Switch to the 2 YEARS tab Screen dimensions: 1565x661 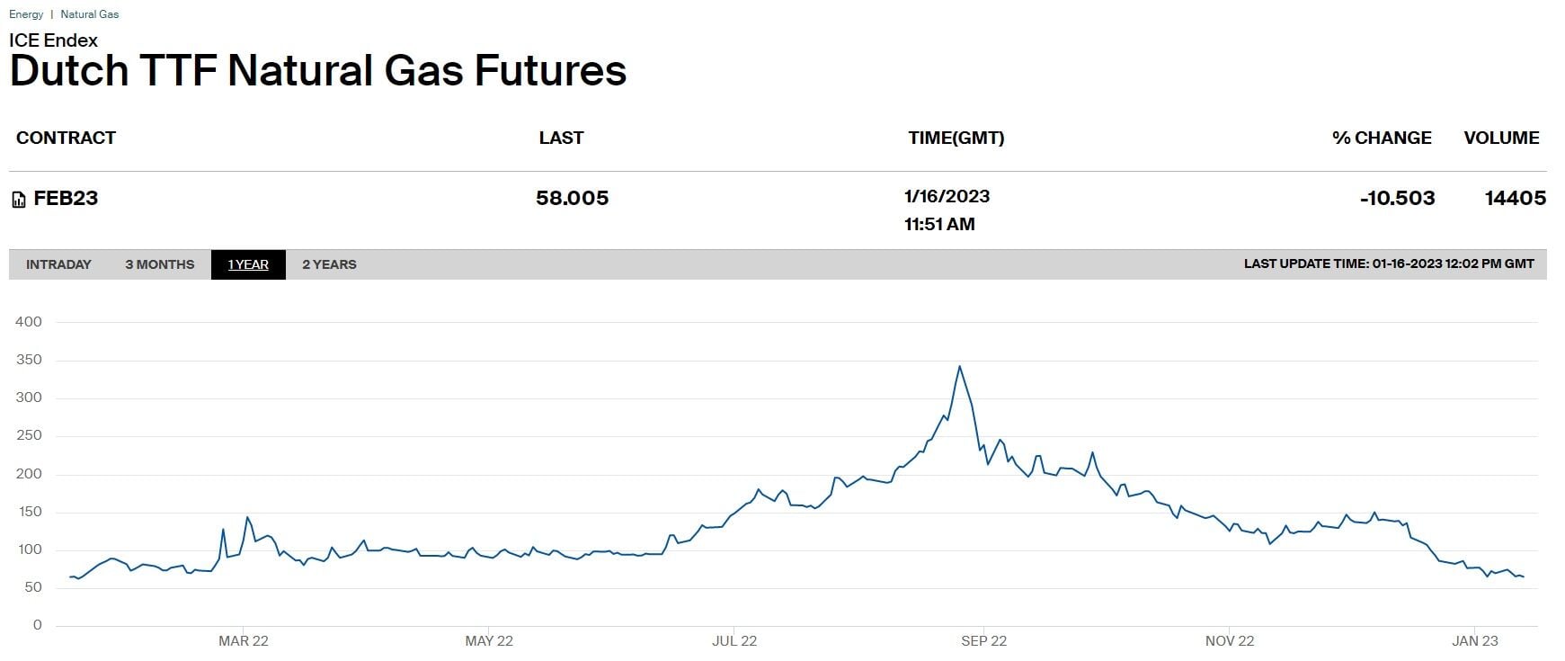click(329, 264)
